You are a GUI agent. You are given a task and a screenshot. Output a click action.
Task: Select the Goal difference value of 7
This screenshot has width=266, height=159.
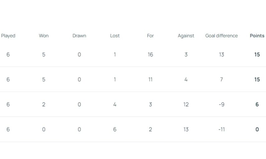[x=222, y=79]
